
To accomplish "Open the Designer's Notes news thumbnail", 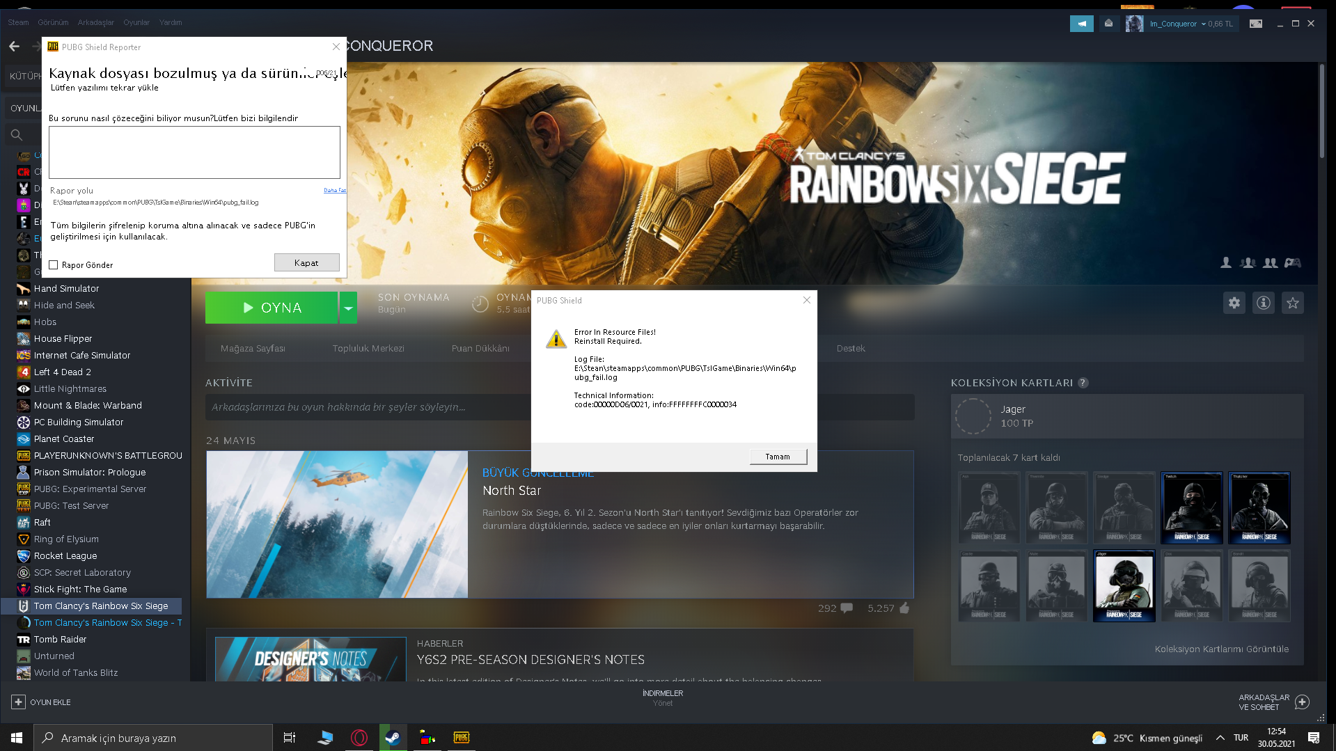I will click(311, 658).
